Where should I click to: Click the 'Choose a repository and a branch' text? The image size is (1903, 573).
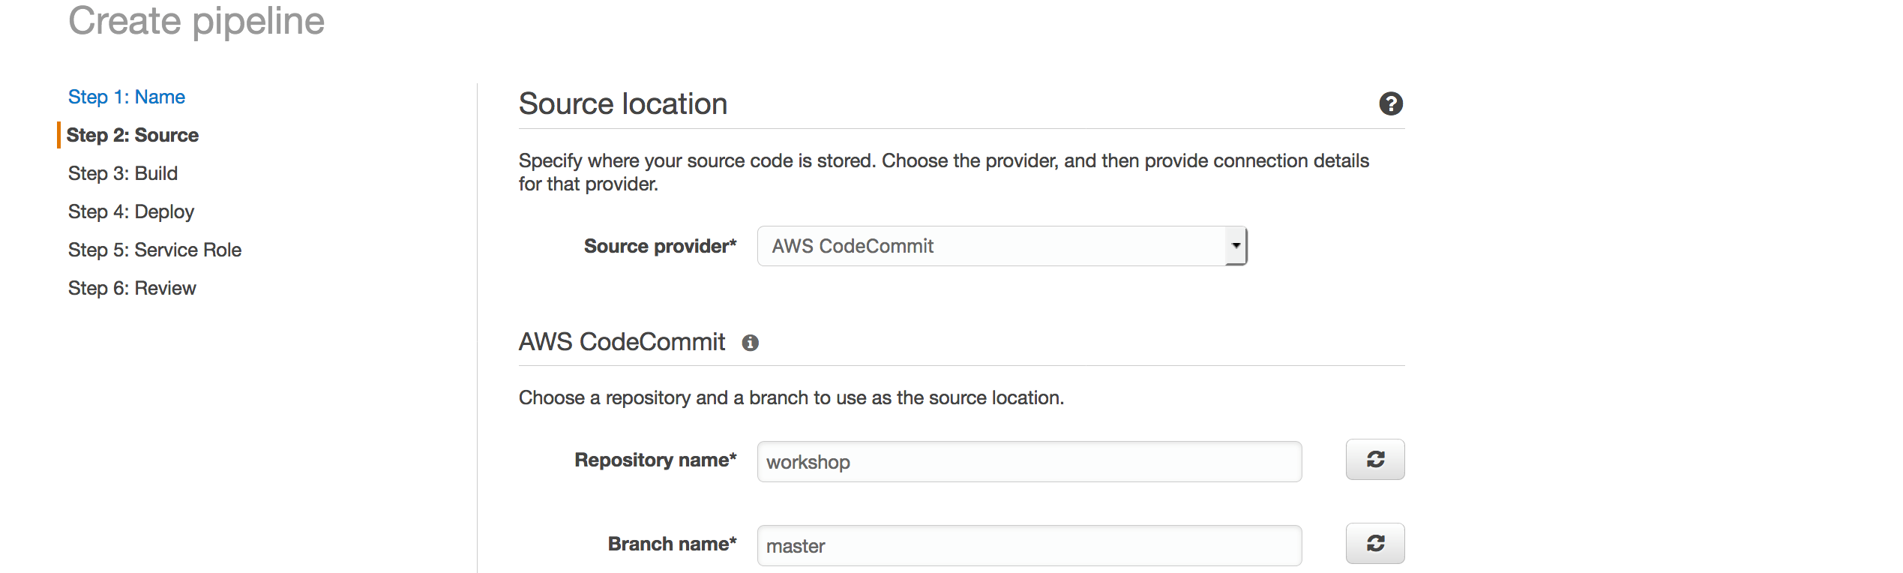(791, 397)
